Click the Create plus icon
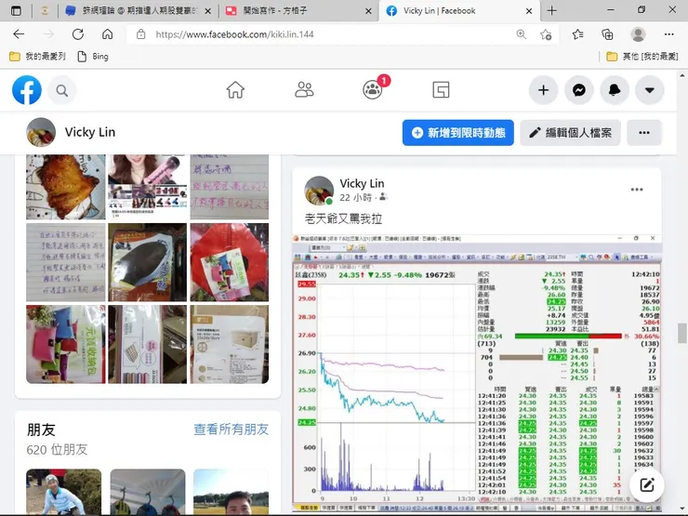The width and height of the screenshot is (688, 516). point(543,90)
